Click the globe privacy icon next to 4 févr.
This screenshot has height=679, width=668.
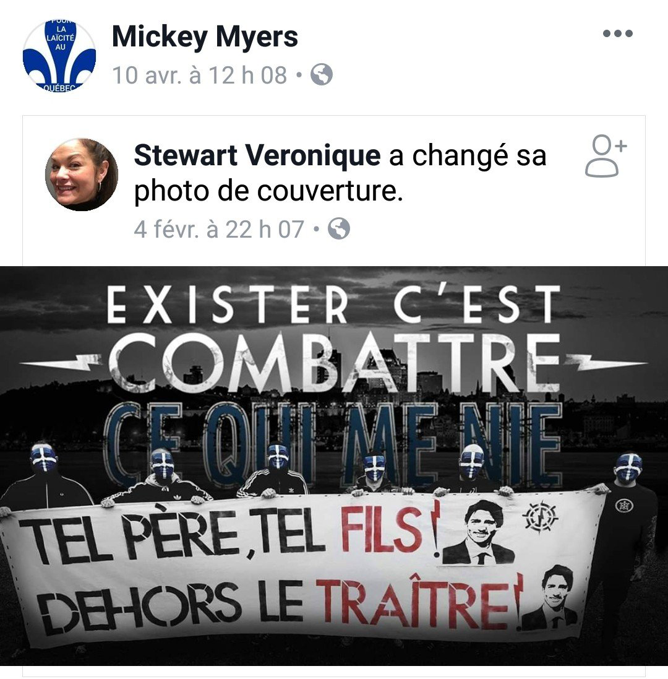339,228
